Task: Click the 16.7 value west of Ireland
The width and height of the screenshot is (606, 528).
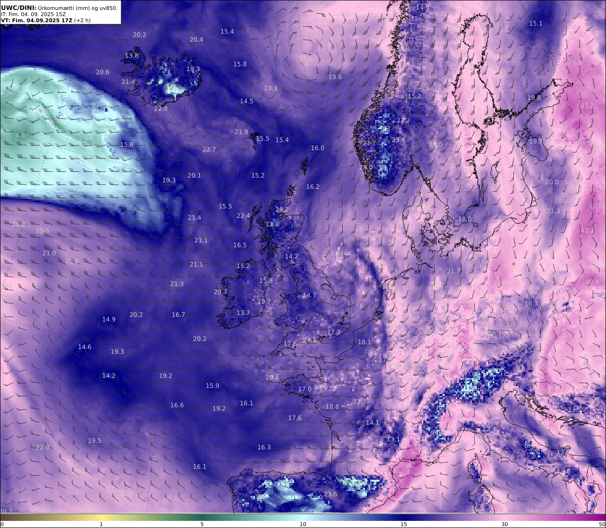Action: coord(178,315)
